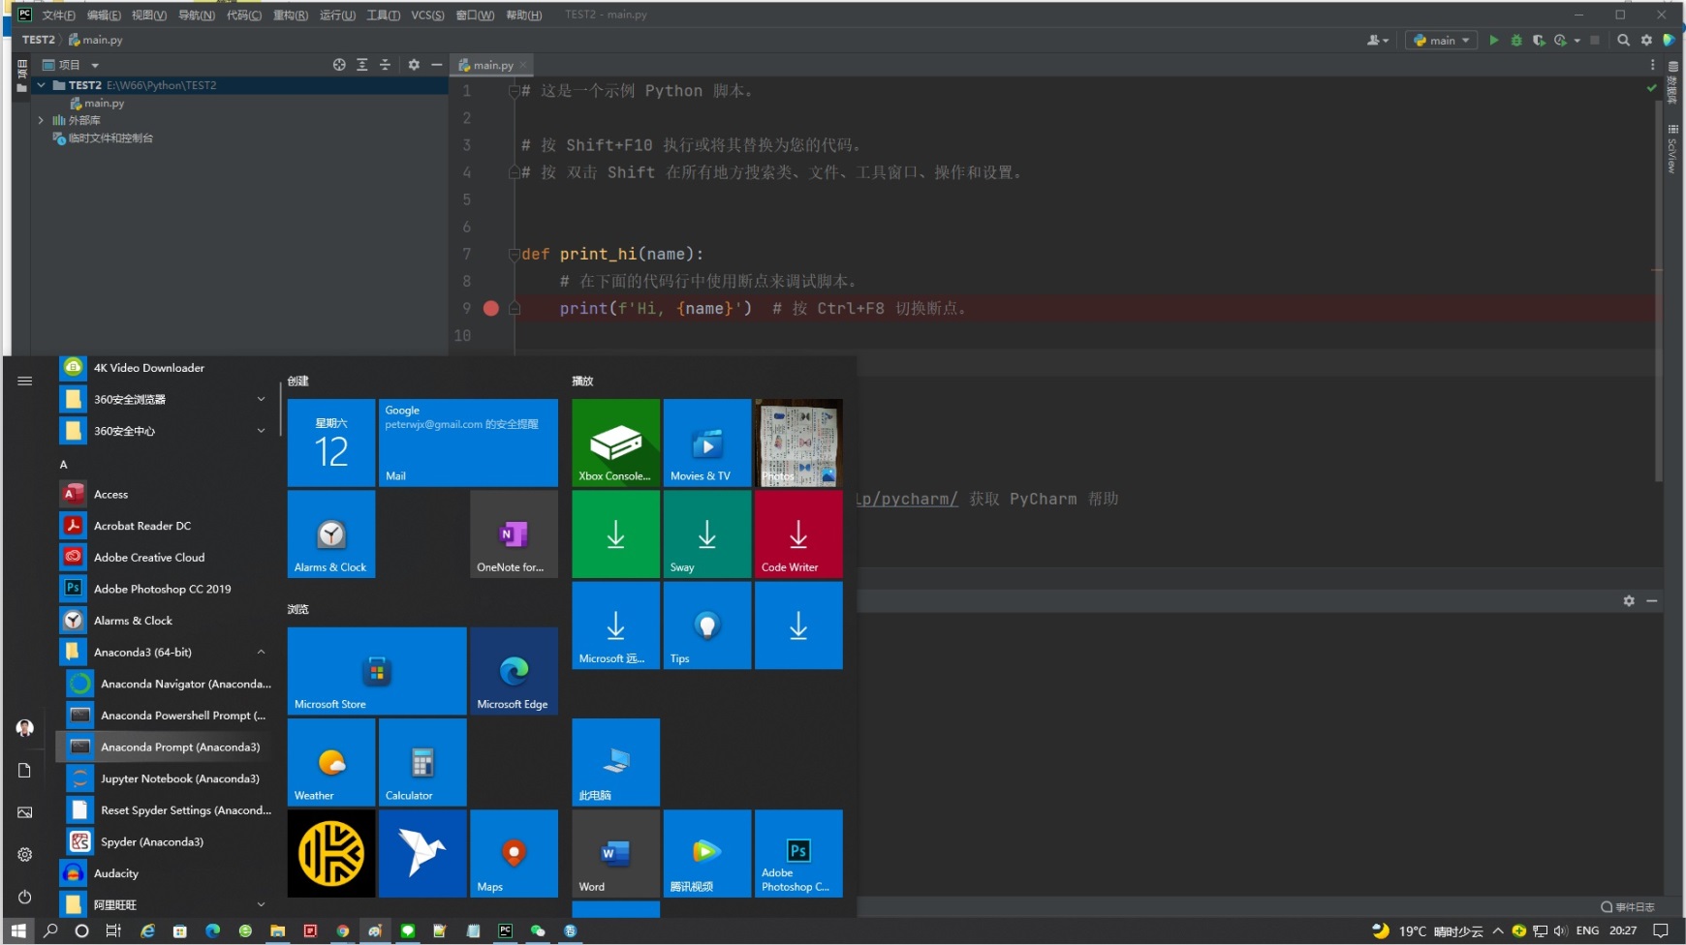Open the 运行(R) menu
Screen dimensions: 1686x945
pos(336,15)
